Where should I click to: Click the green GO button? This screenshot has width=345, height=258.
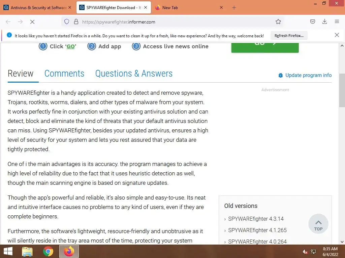click(x=265, y=48)
